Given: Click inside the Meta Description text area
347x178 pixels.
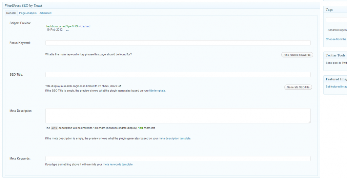Looking at the screenshot, I should tap(178, 116).
